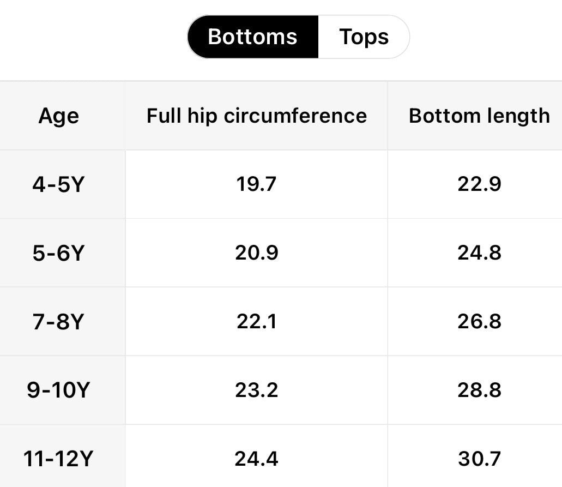Select the 9-10Y age row label
The width and height of the screenshot is (562, 487).
pos(58,390)
